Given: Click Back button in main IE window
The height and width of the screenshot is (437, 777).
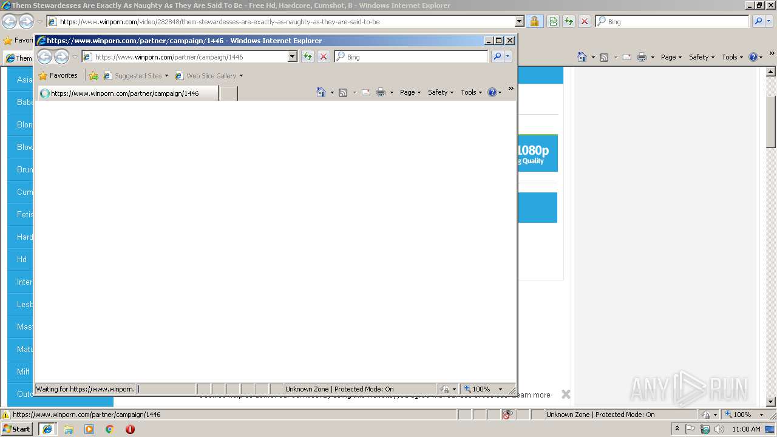Looking at the screenshot, I should coord(9,22).
